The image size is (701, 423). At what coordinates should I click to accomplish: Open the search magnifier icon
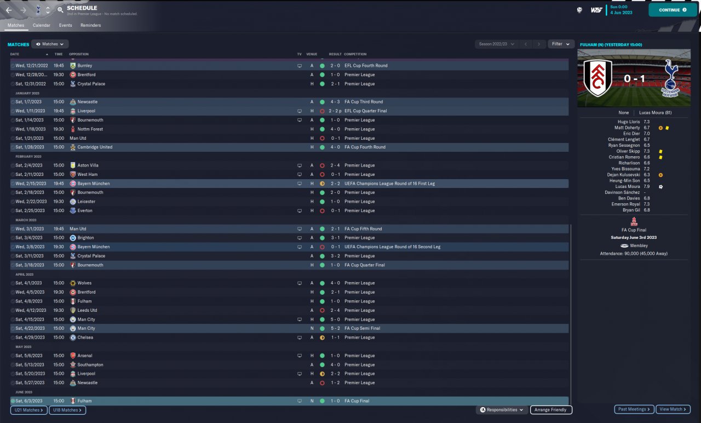coord(60,10)
